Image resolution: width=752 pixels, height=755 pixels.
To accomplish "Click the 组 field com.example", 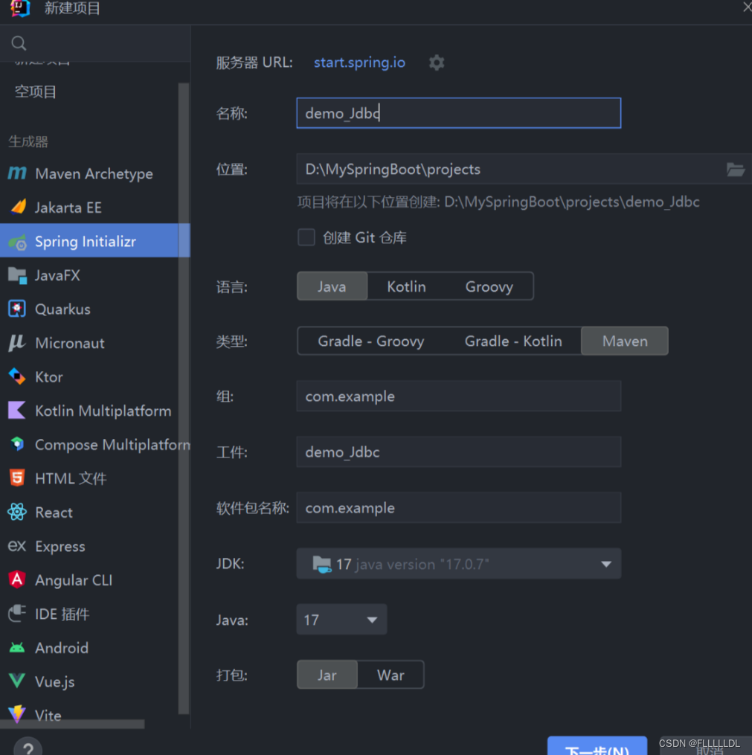I will 459,396.
